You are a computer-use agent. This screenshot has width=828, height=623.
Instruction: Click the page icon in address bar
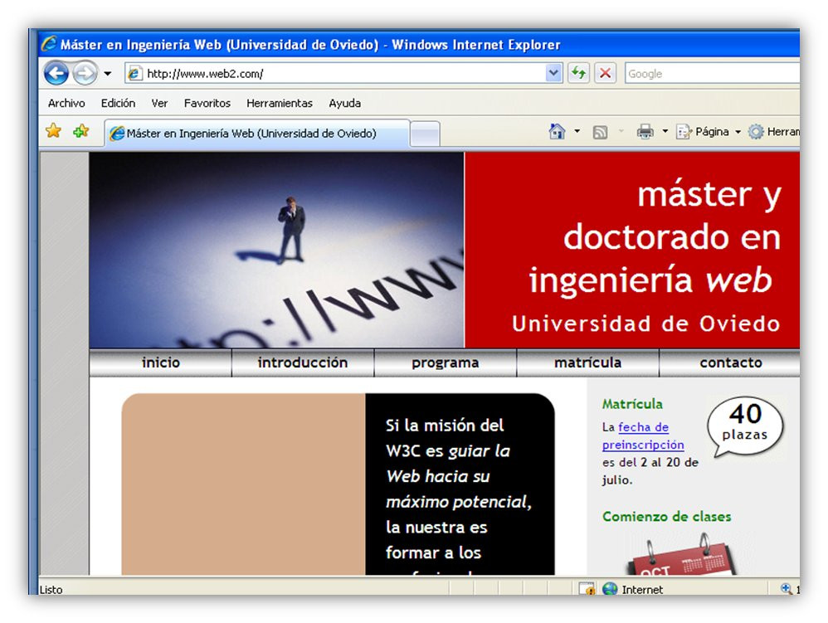tap(134, 73)
